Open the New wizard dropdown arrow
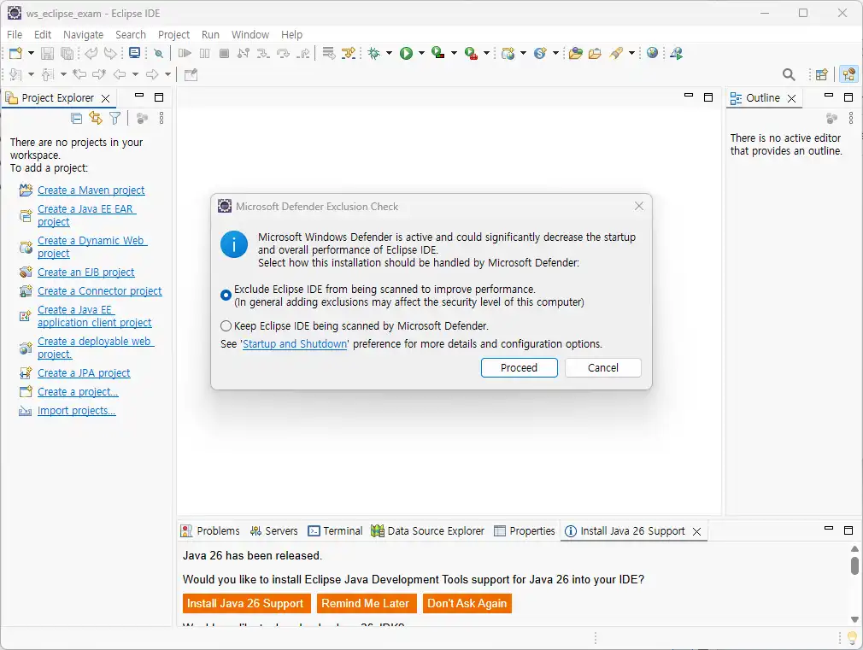 (31, 53)
